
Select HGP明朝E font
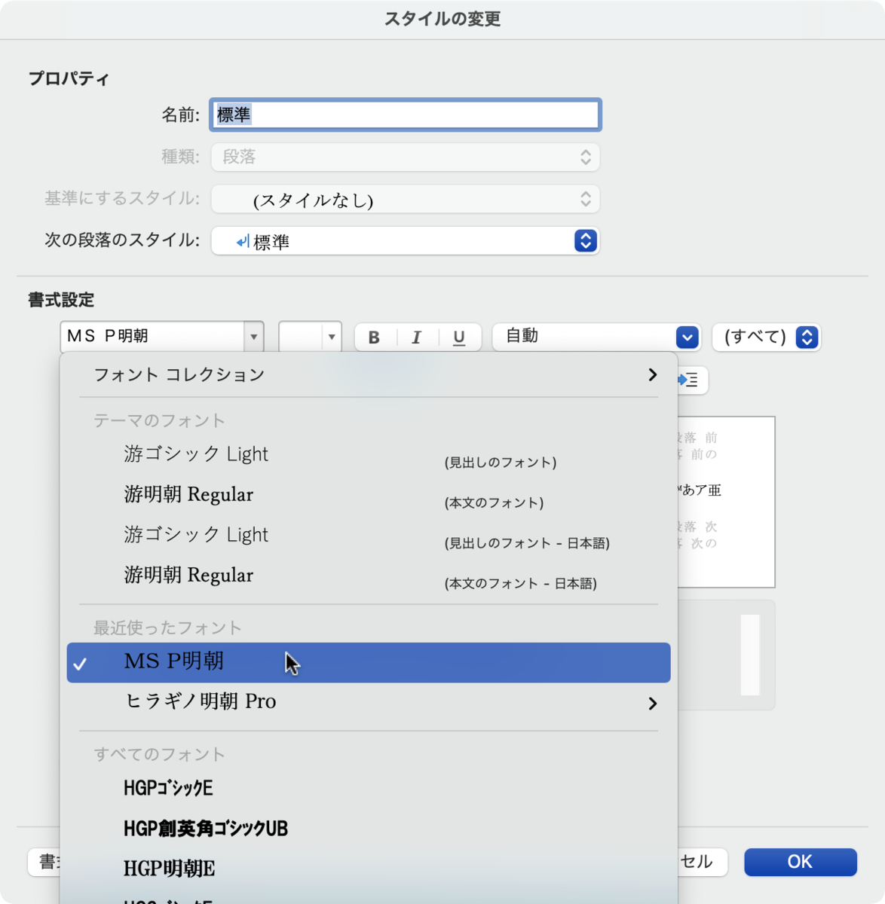369,869
